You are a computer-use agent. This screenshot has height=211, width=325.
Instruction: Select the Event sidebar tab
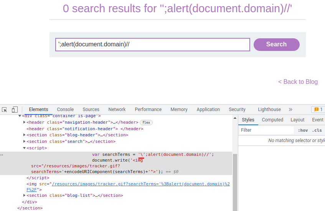[x=318, y=120]
